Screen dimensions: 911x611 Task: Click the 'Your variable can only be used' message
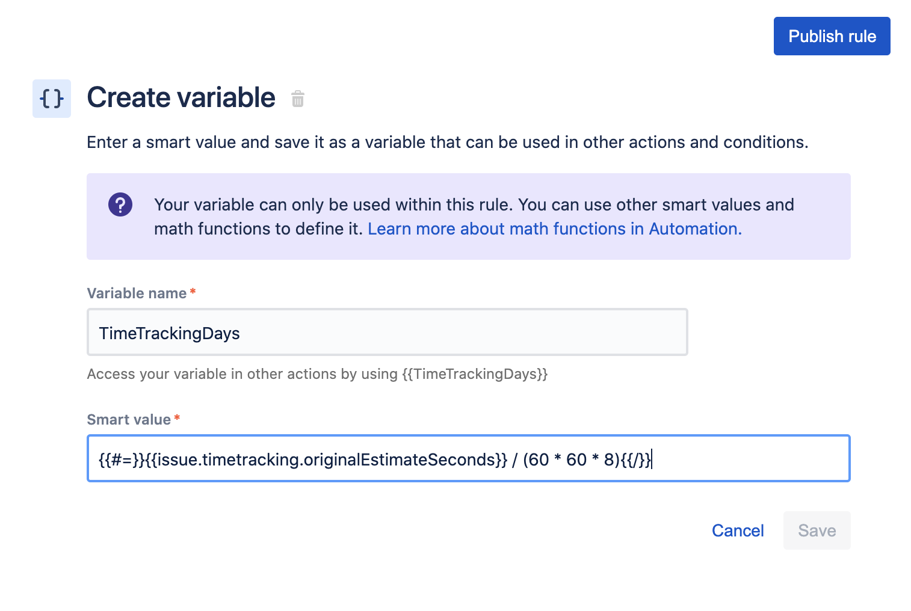474,206
